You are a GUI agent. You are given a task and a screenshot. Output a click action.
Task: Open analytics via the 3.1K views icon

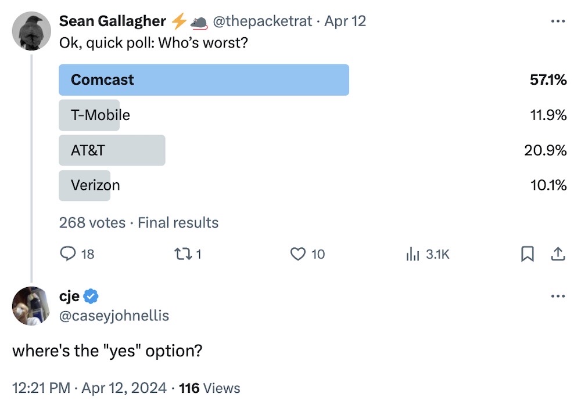coord(413,254)
